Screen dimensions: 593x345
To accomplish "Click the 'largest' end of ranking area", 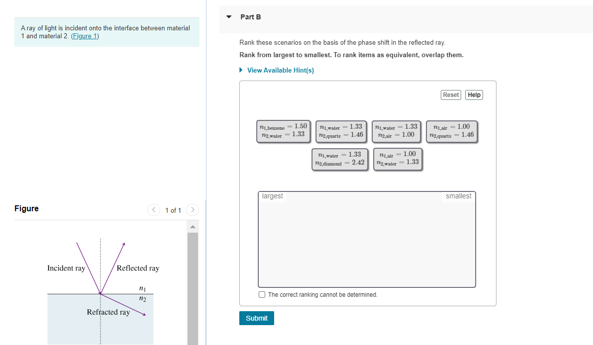I will (273, 196).
